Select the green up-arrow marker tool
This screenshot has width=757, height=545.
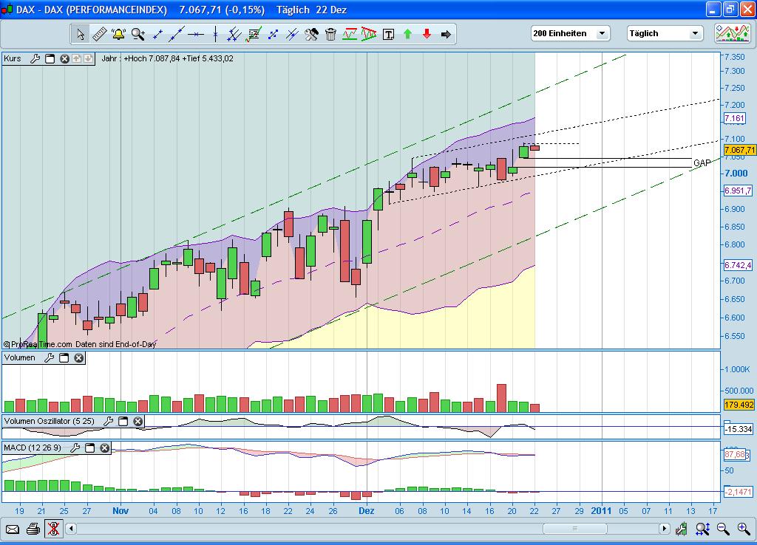click(x=407, y=33)
